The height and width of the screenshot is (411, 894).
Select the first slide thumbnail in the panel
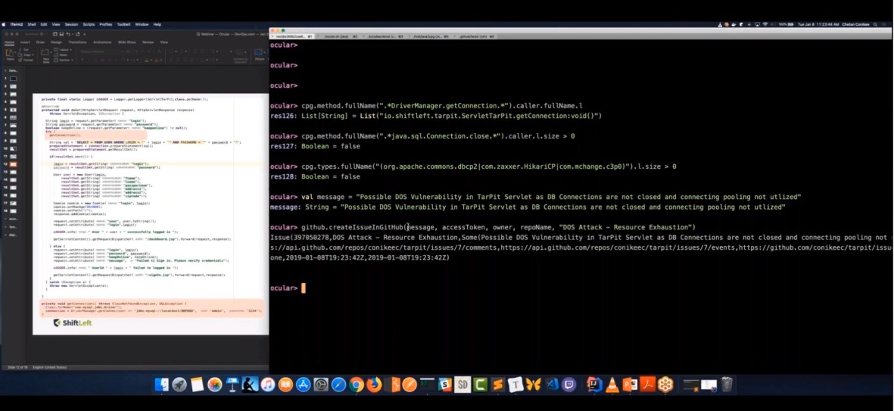[11, 79]
